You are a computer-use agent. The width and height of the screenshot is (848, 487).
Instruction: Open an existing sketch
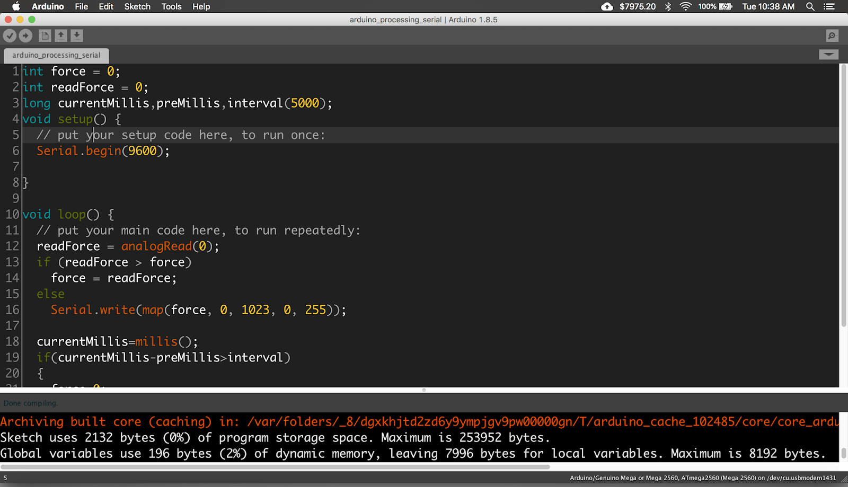point(61,36)
